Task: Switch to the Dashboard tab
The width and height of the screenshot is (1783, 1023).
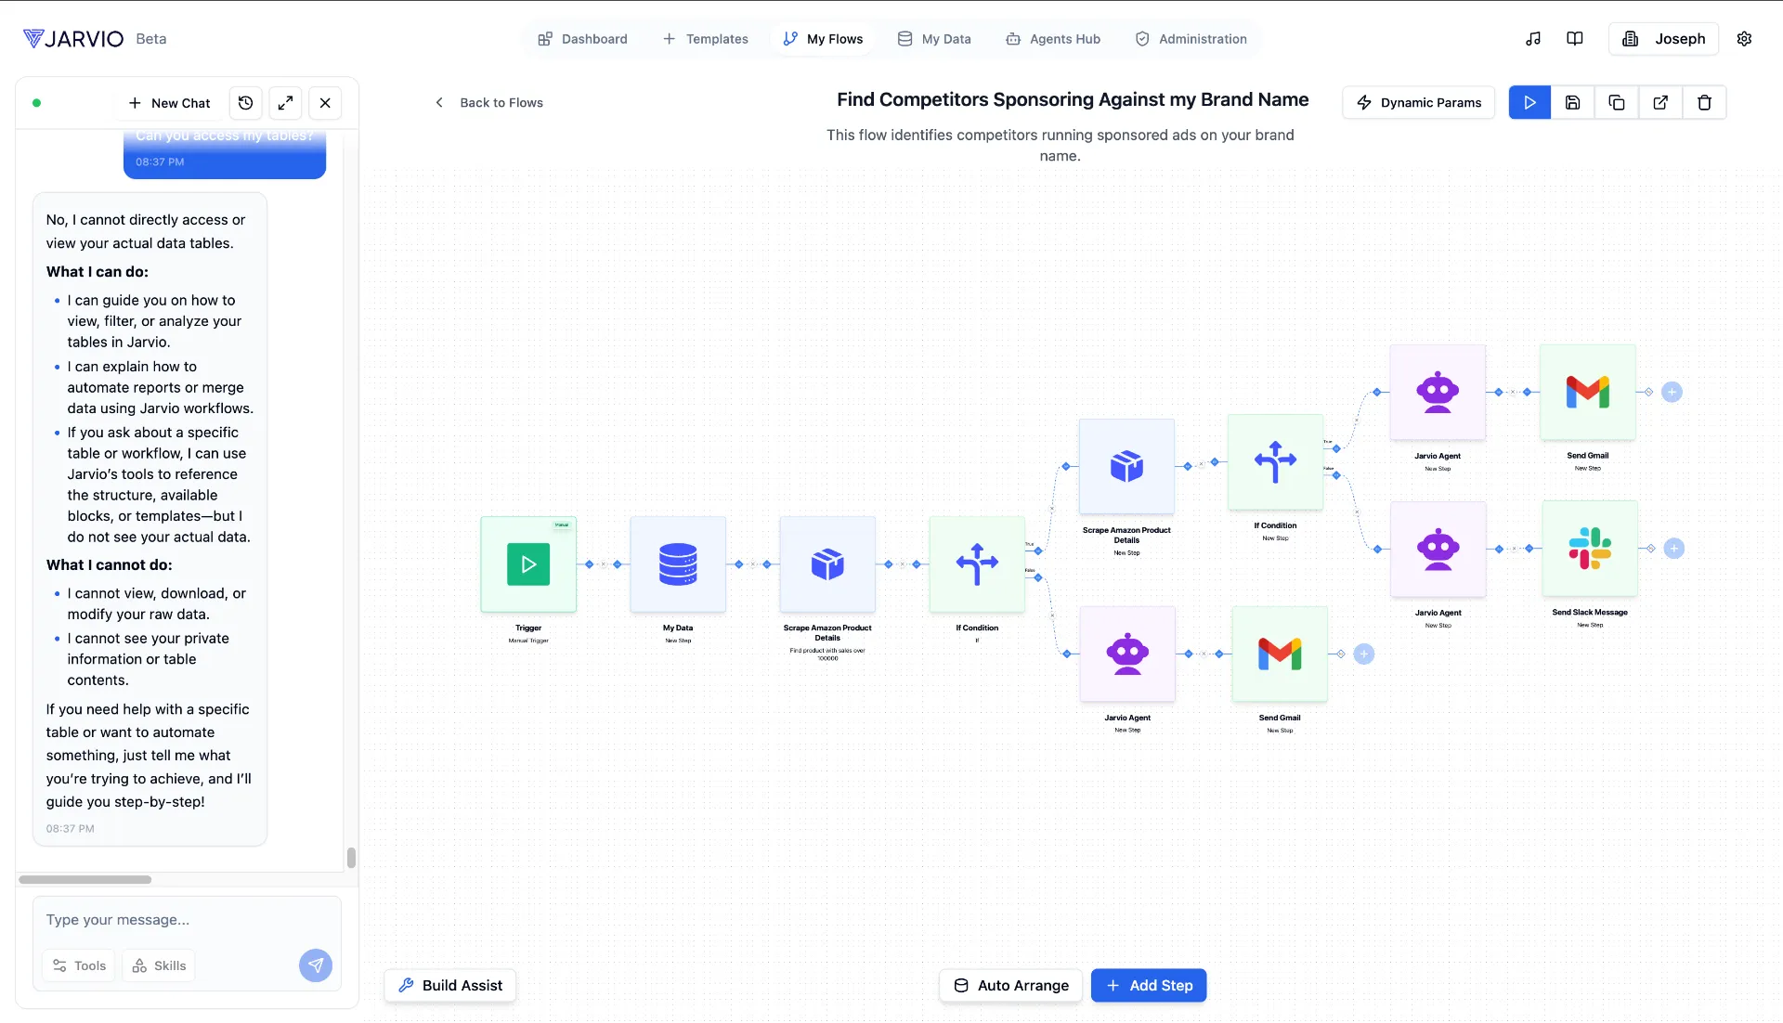Action: click(582, 38)
